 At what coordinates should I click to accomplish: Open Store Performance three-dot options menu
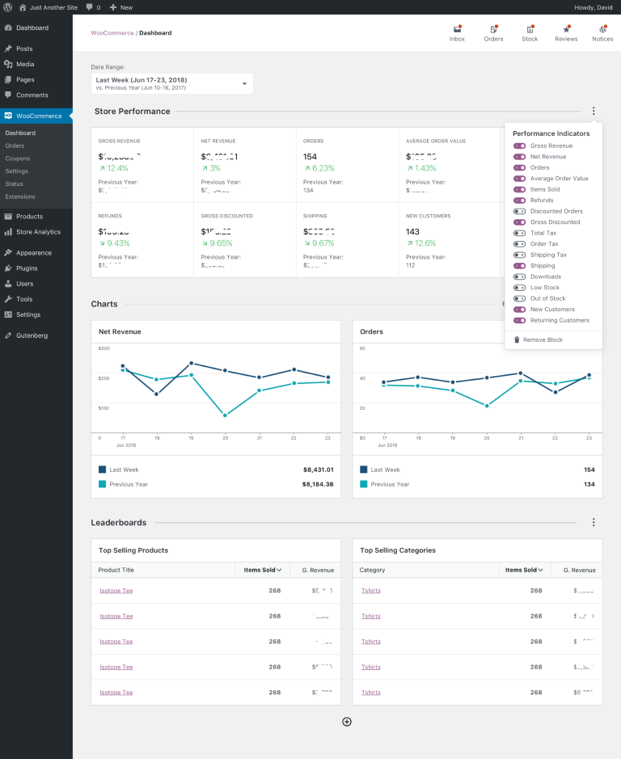click(594, 111)
